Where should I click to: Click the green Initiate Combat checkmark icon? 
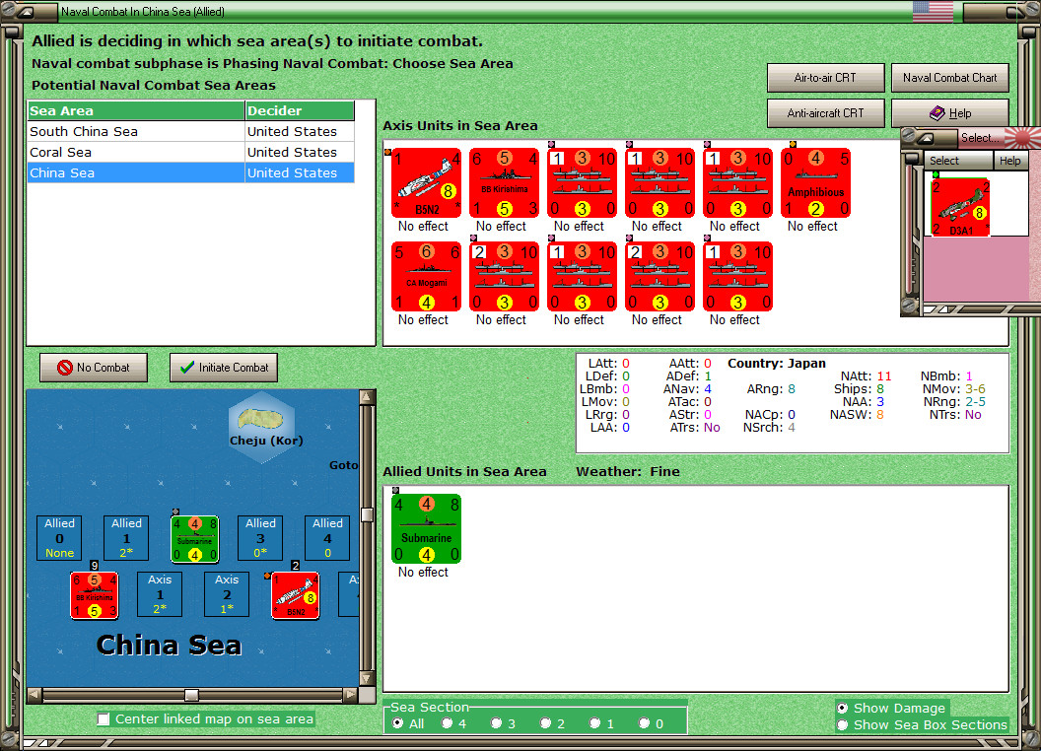click(x=187, y=368)
